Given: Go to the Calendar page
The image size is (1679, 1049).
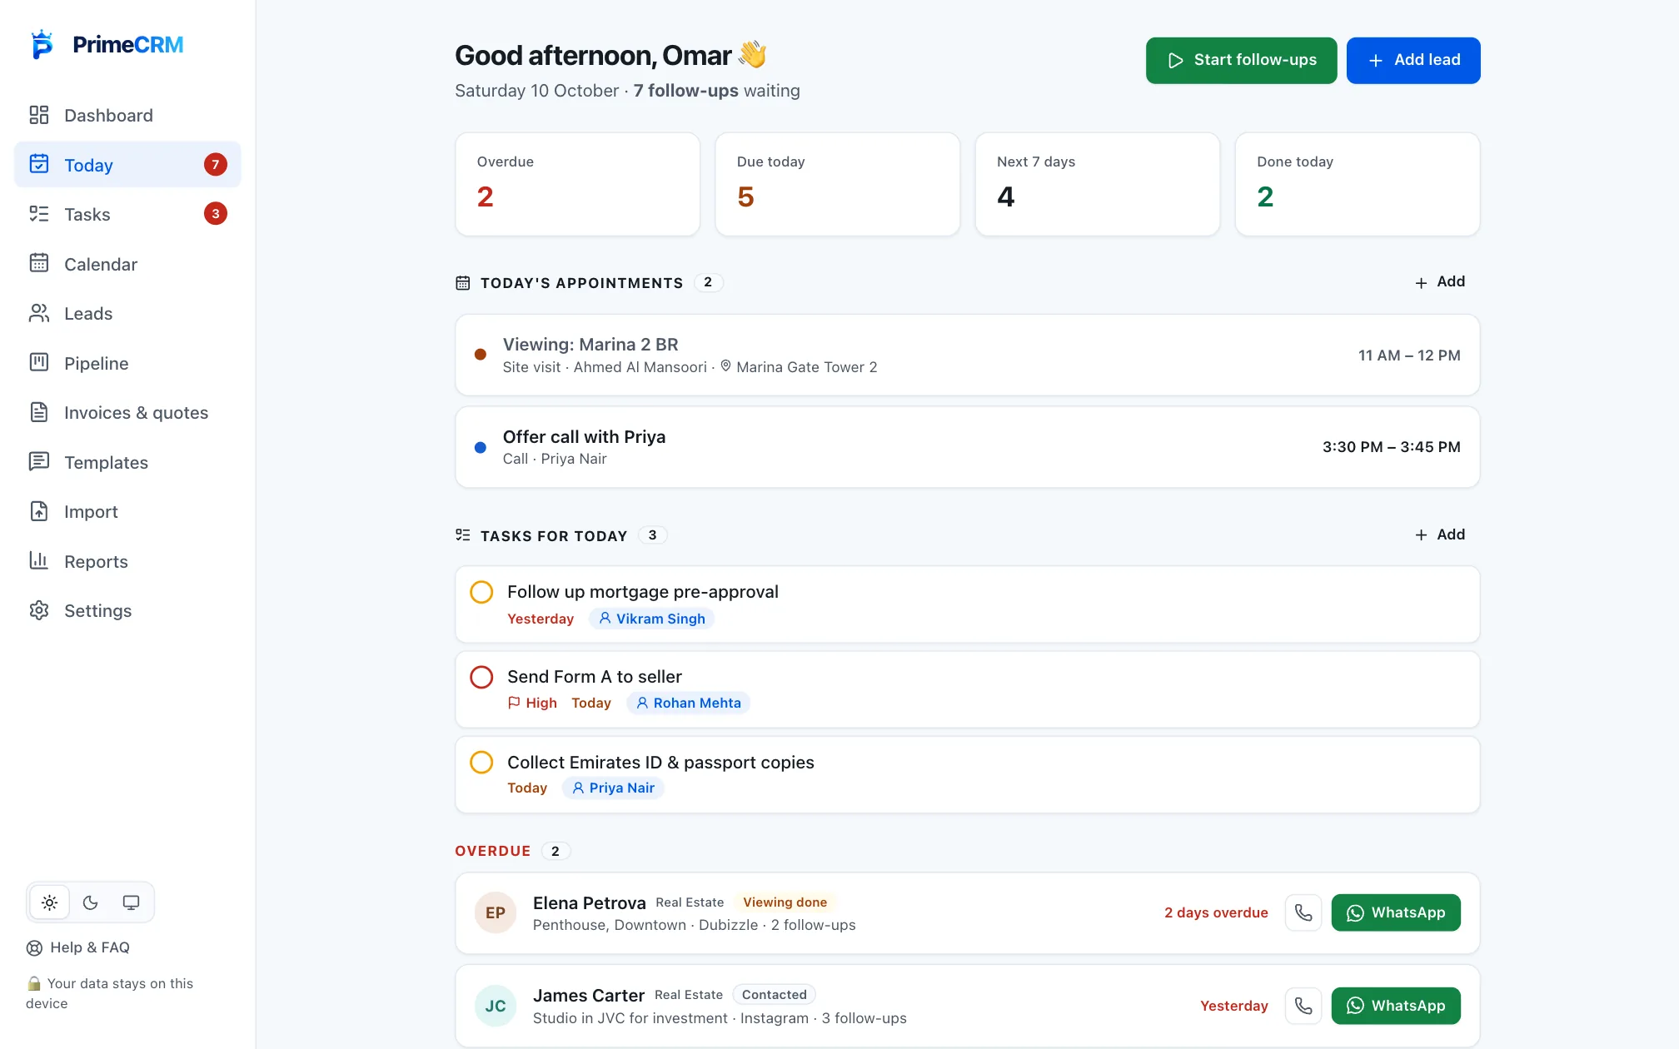Looking at the screenshot, I should pyautogui.click(x=127, y=264).
